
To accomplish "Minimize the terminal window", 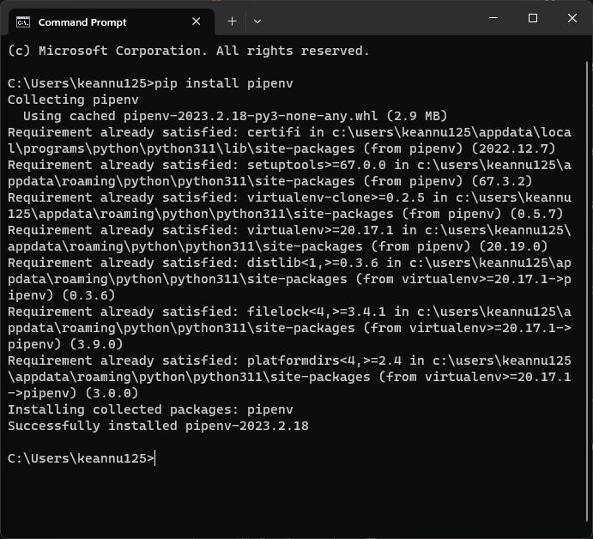I will point(493,18).
